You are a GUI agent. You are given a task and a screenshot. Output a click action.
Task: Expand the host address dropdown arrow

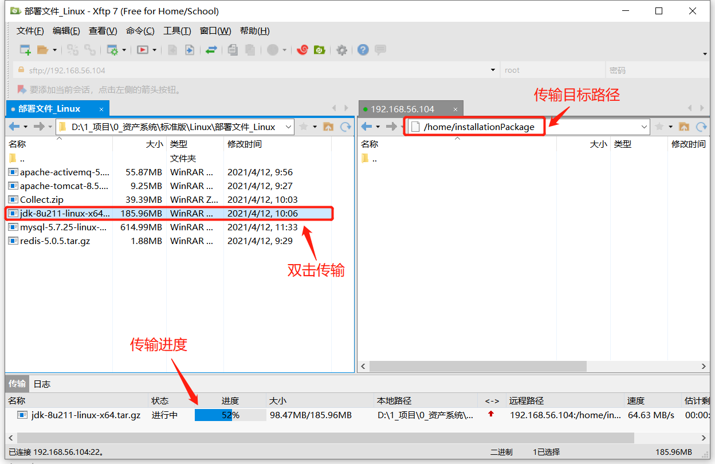(493, 70)
